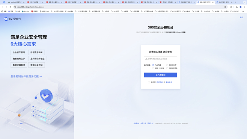
Task: Click the banner carousel indicator dash
Action: click(21, 124)
